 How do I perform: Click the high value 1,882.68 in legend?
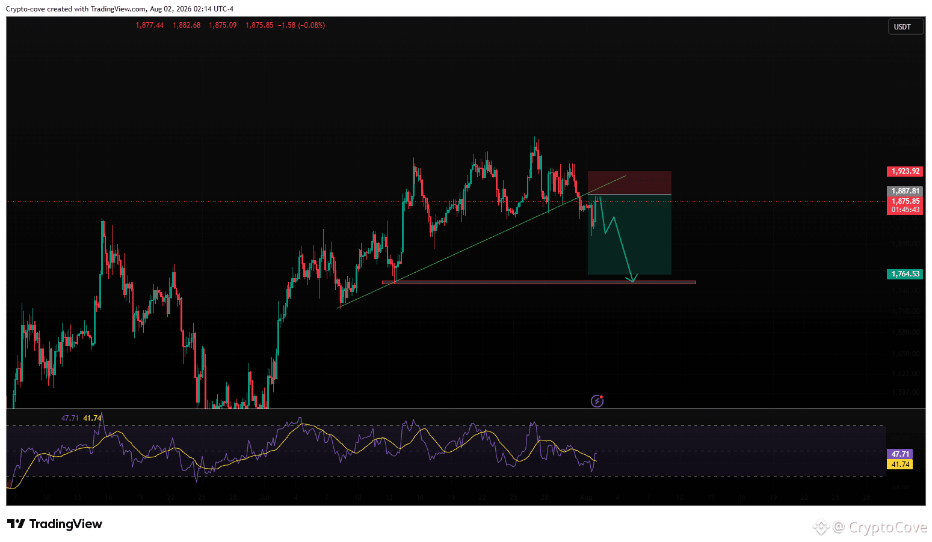point(187,25)
